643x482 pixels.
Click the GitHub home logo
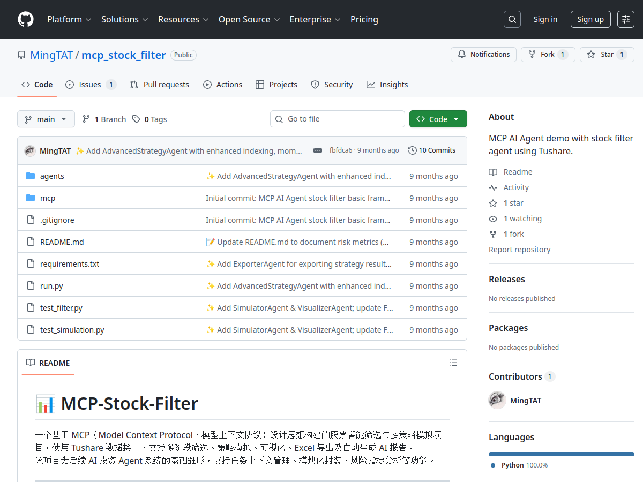click(x=25, y=19)
